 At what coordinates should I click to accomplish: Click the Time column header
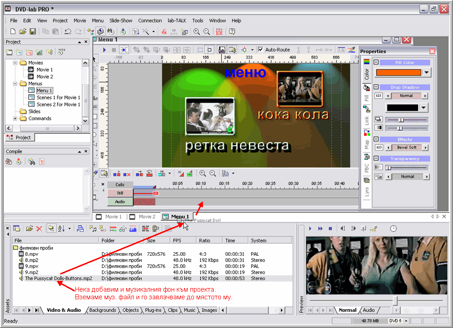(x=235, y=240)
